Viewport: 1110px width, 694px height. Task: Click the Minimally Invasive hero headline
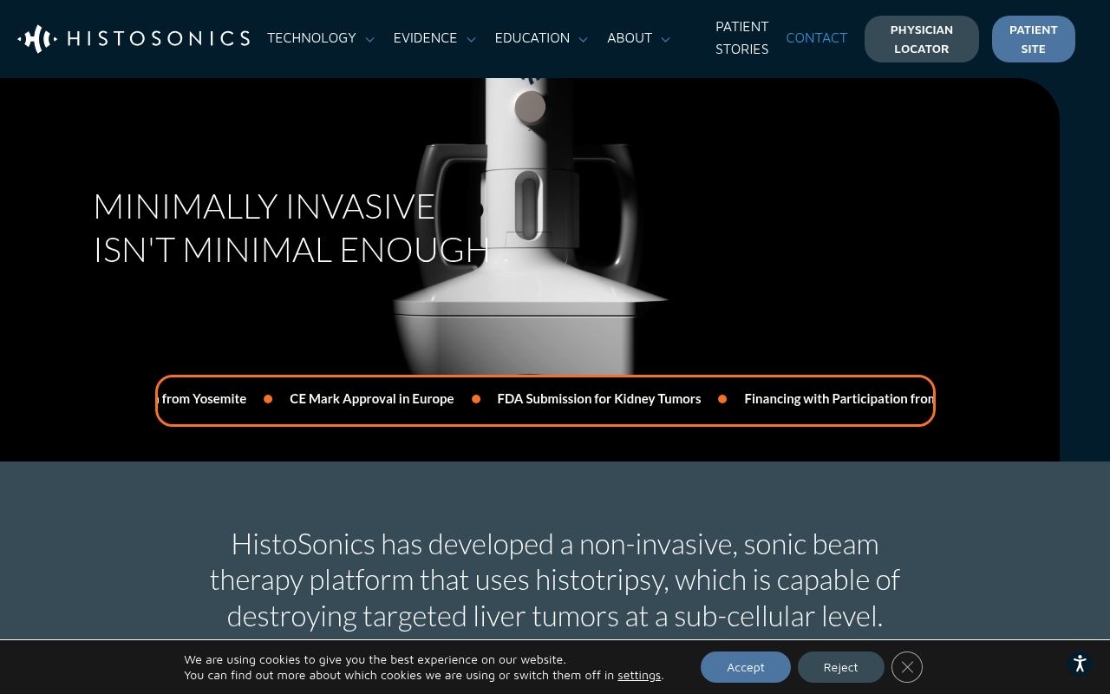click(291, 228)
